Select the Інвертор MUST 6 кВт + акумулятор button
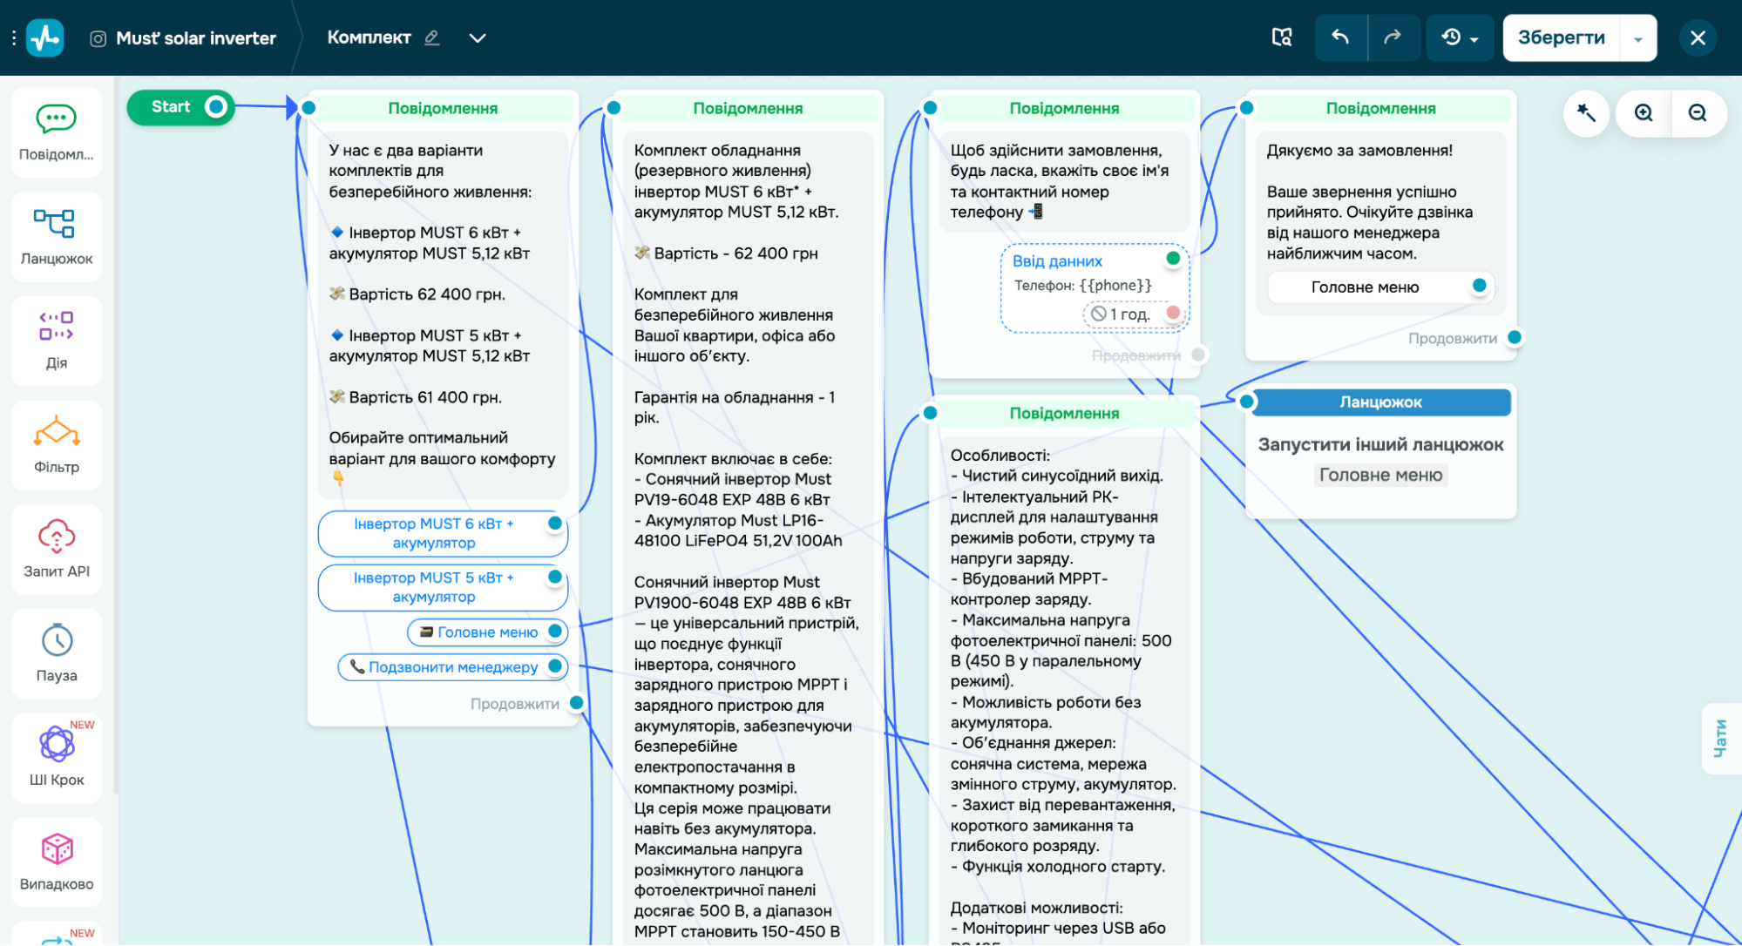 coord(443,533)
